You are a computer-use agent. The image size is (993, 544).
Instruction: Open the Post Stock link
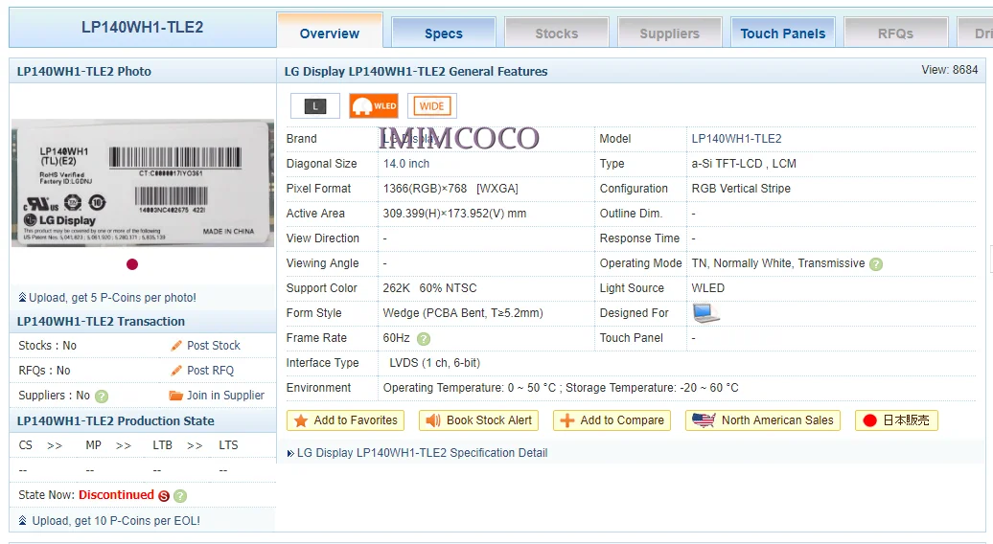click(x=214, y=346)
